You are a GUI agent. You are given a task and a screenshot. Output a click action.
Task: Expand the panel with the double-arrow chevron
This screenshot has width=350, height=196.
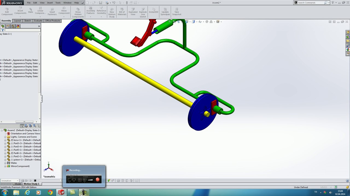[39, 26]
